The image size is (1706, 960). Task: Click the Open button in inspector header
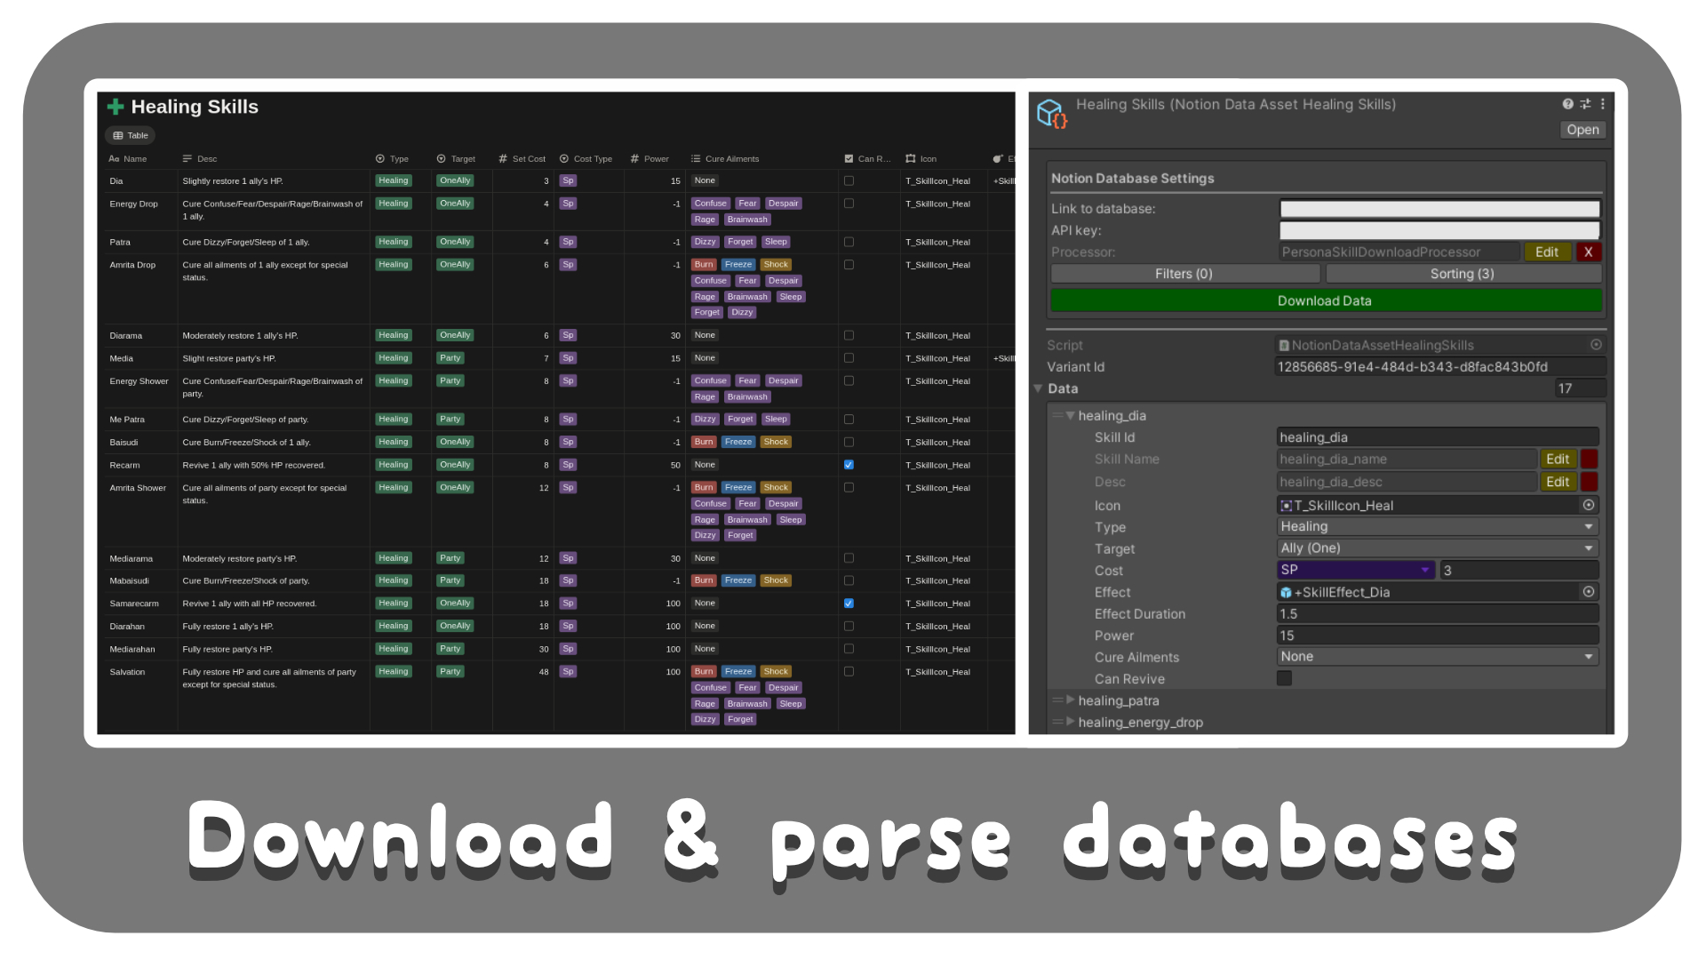pos(1582,130)
